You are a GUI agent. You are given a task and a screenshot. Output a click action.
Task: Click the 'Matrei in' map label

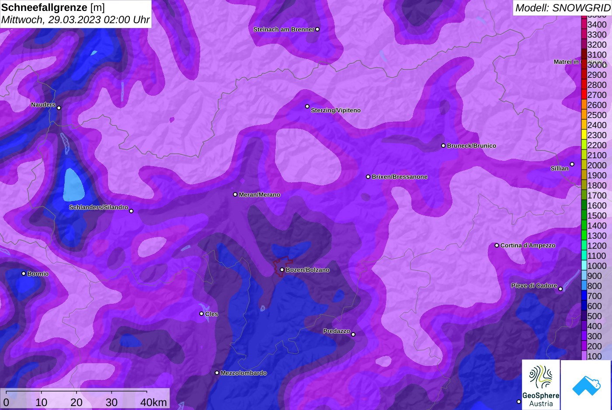(x=566, y=62)
